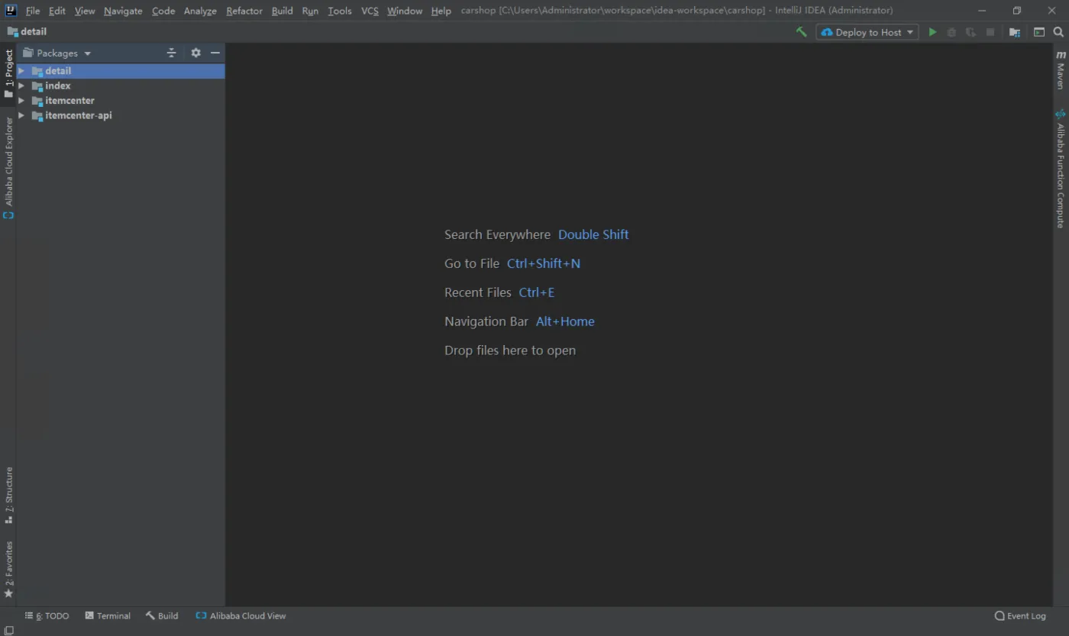Screen dimensions: 1069x636
Task: Expand the index module arrow
Action: point(21,86)
